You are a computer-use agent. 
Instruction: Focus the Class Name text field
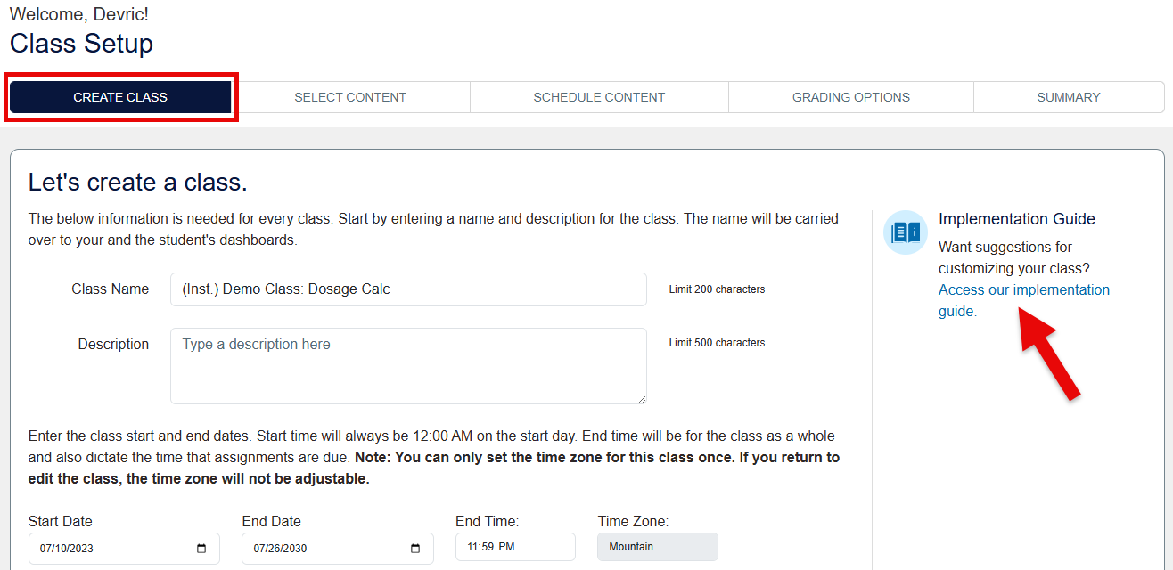coord(408,289)
